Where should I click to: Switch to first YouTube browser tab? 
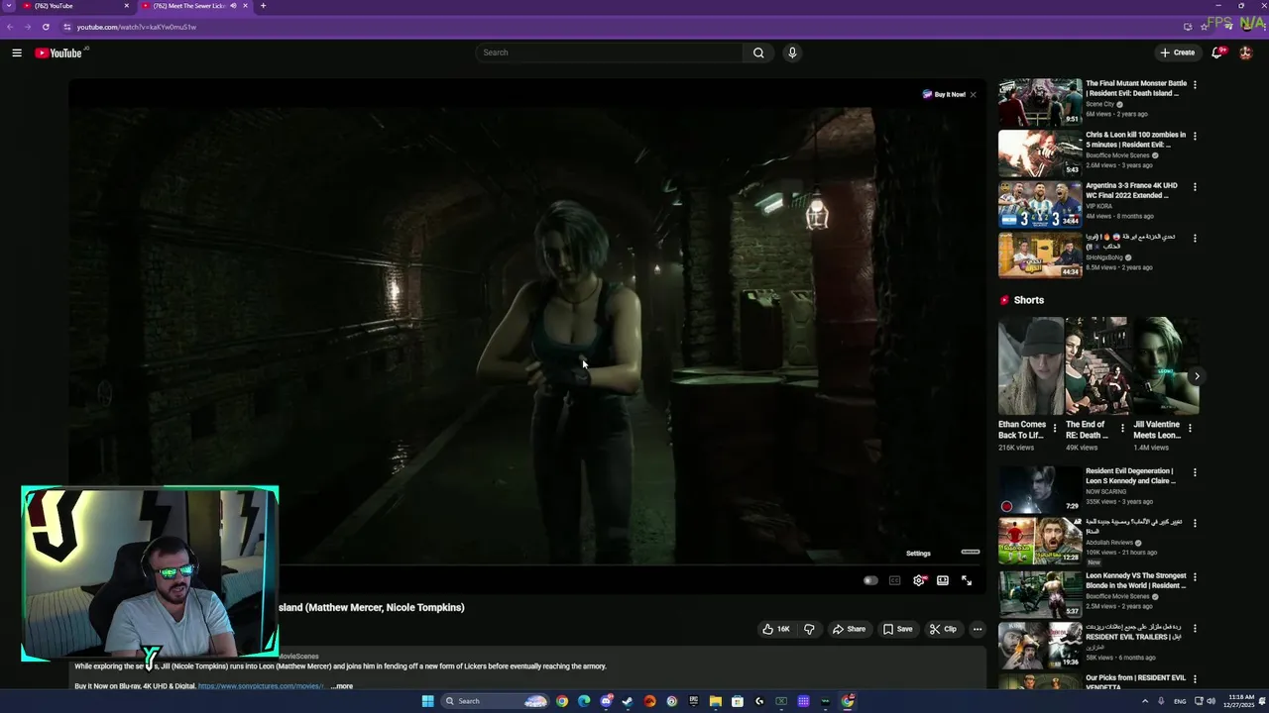coord(74,6)
